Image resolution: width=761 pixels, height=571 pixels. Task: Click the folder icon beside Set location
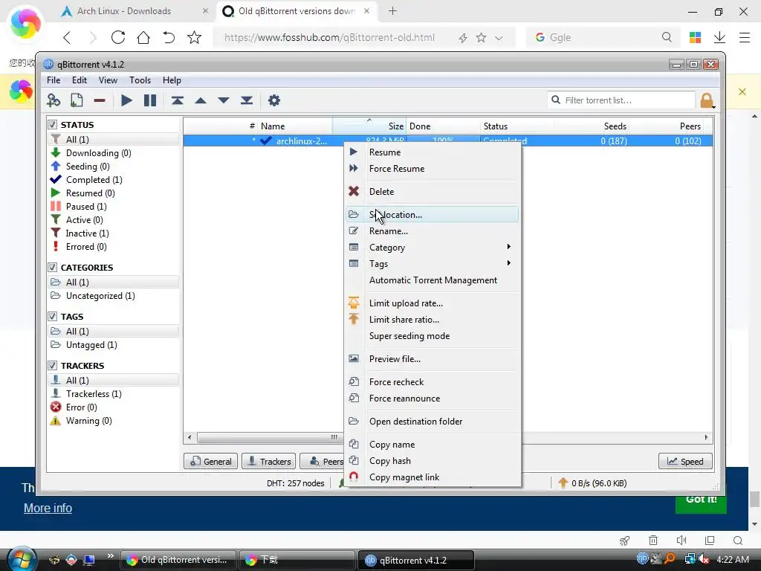click(x=354, y=214)
